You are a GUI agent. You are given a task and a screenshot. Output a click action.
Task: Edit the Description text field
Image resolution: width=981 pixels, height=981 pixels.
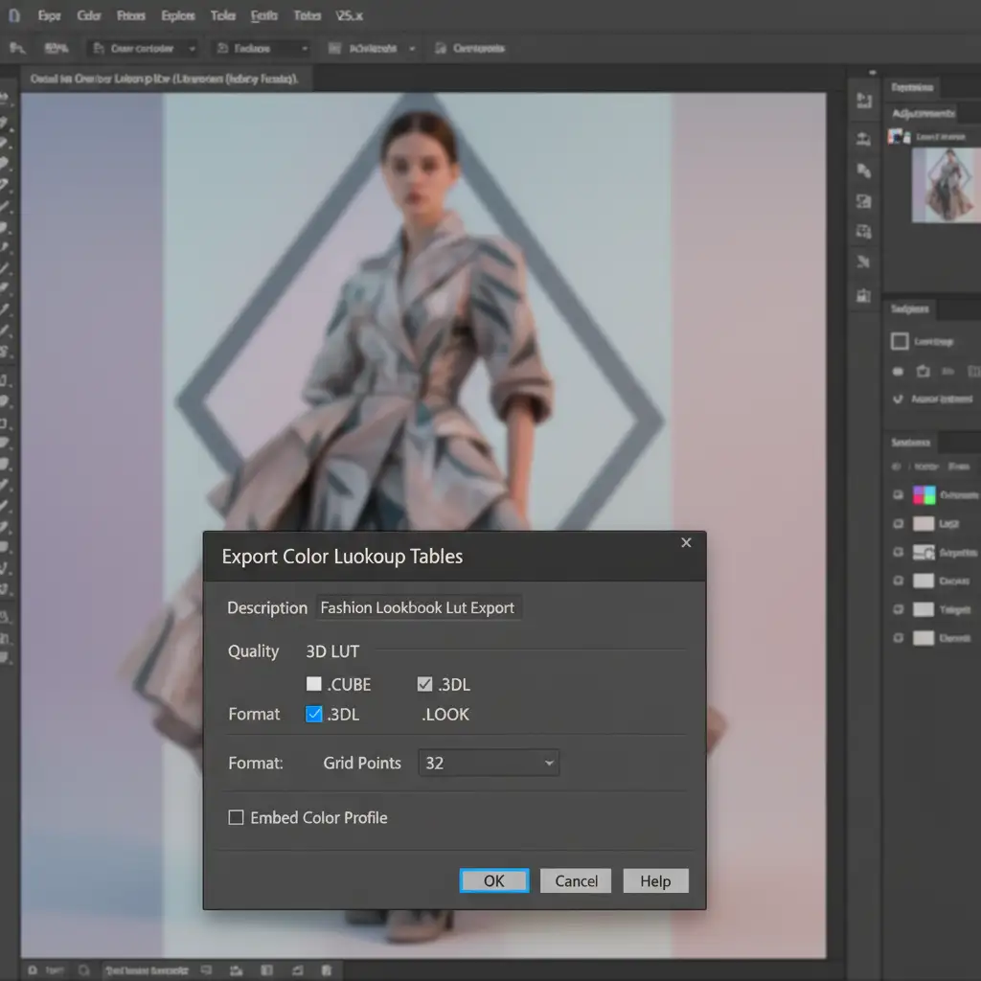point(419,607)
